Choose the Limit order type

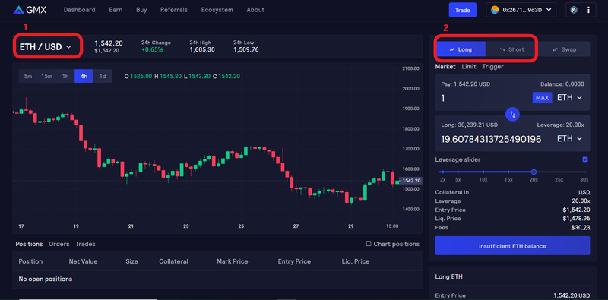[469, 67]
